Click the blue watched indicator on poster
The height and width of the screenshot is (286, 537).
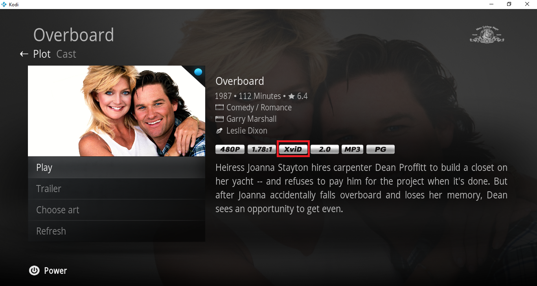coord(198,72)
